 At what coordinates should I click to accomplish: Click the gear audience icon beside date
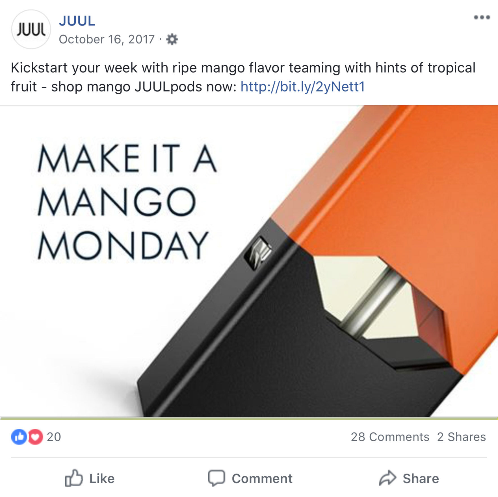[172, 39]
